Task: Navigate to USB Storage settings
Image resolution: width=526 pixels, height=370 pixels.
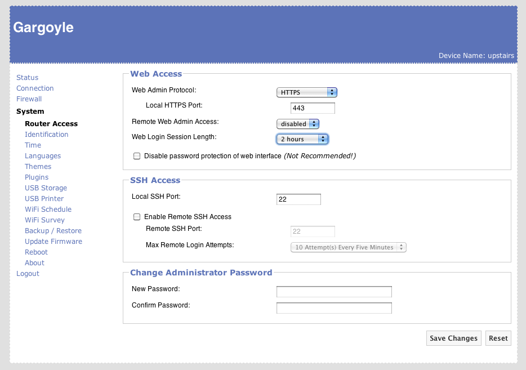Action: tap(46, 188)
